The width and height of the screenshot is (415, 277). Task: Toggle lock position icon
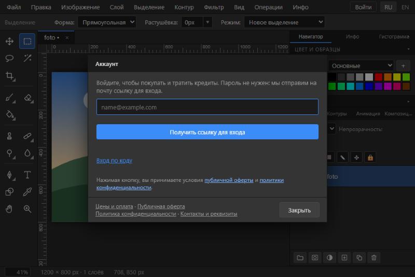(356, 157)
